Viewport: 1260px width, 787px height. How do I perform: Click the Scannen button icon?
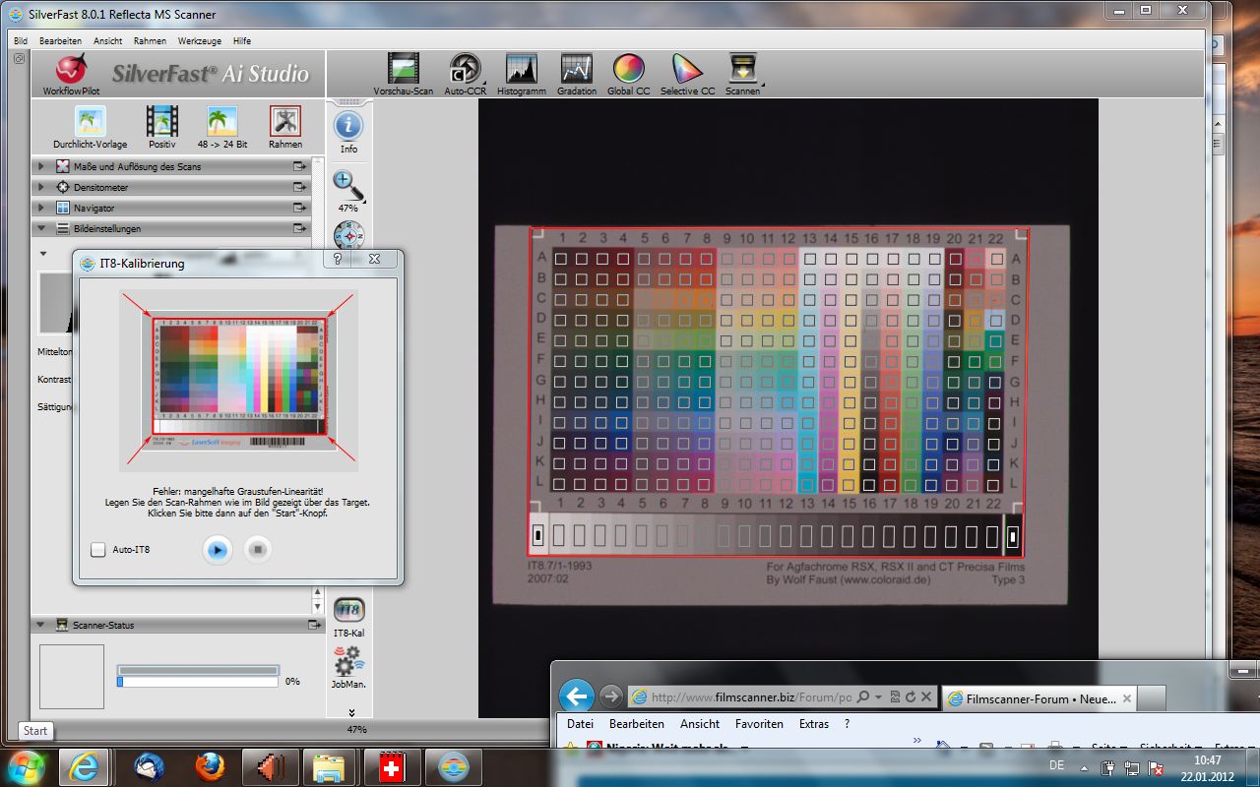(x=742, y=69)
